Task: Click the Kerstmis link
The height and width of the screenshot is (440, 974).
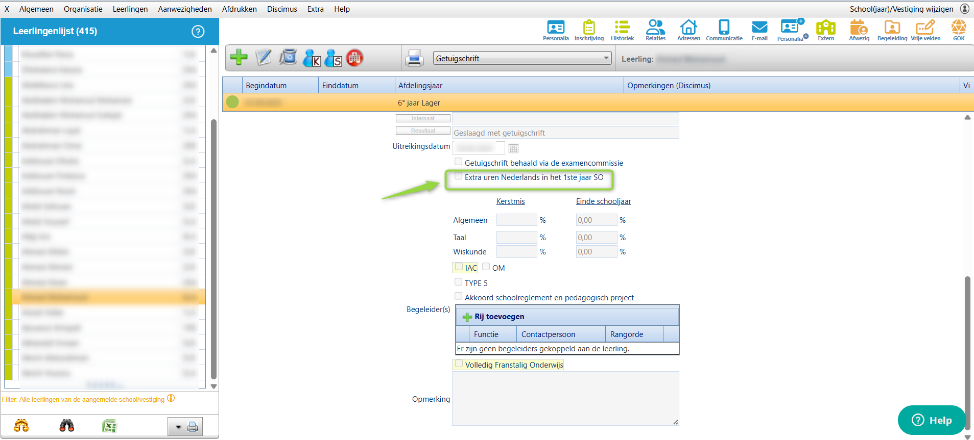Action: [x=510, y=201]
